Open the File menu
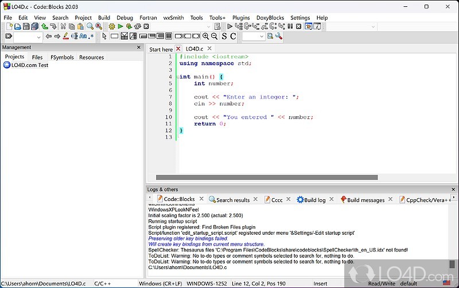The height and width of the screenshot is (288, 459). 8,18
